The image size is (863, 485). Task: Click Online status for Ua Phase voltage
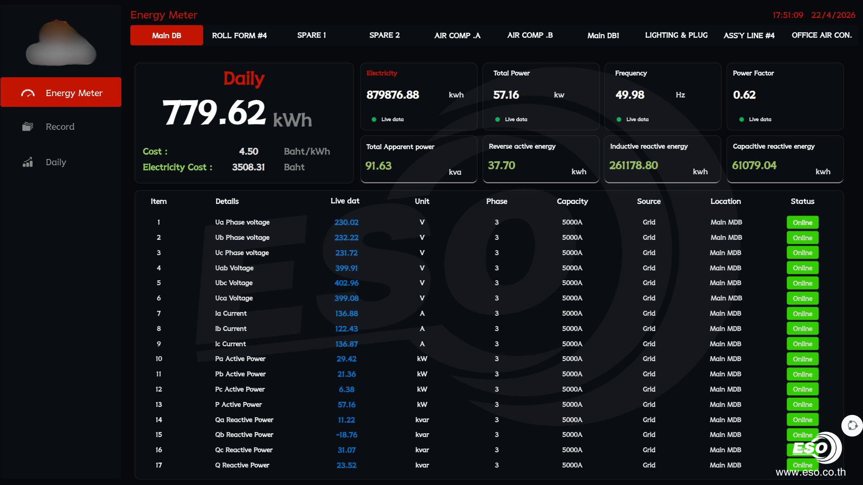(x=802, y=223)
